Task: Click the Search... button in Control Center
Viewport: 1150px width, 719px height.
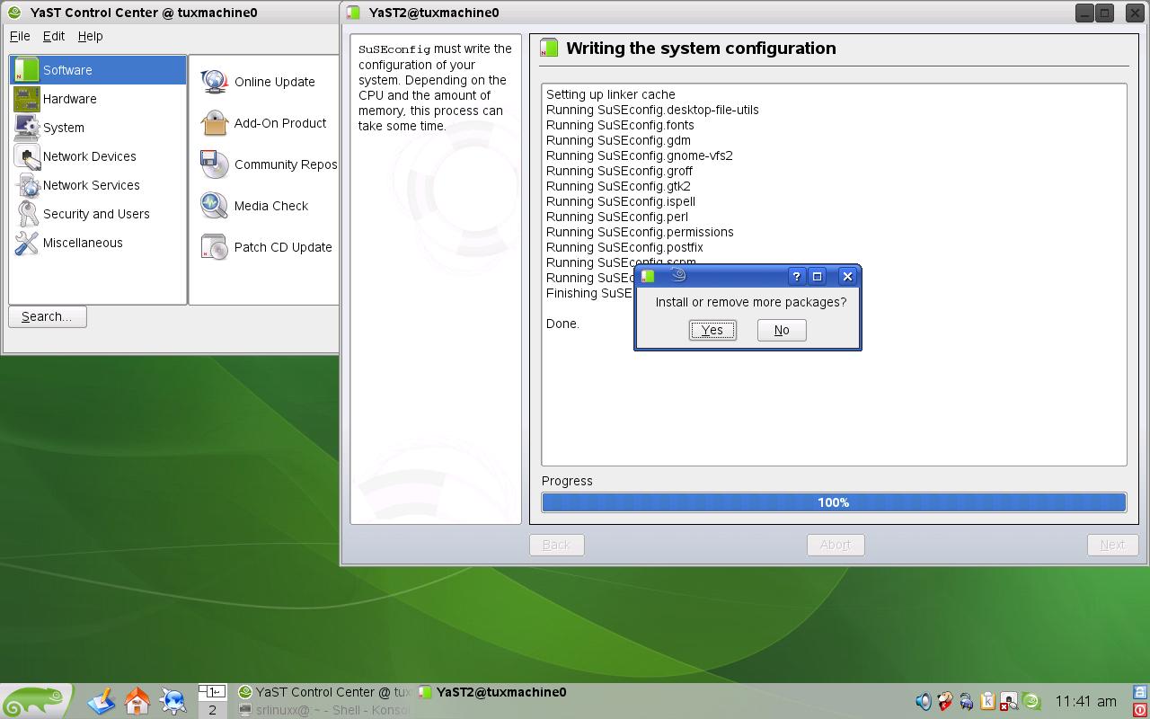Action: click(48, 316)
